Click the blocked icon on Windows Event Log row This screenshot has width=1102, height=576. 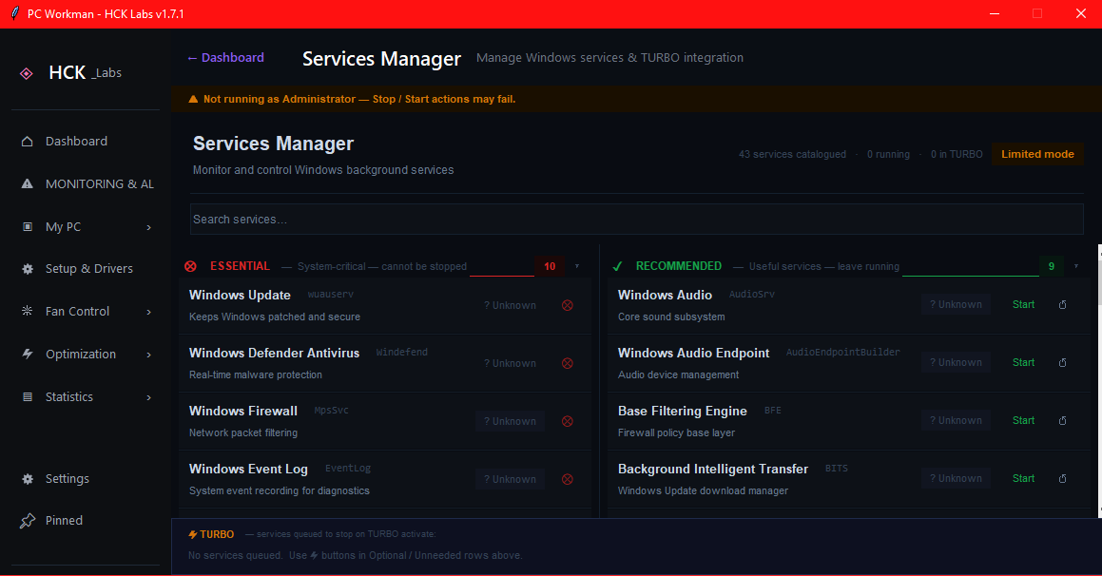(568, 479)
